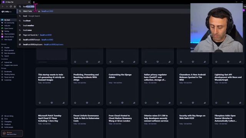Open article 'Customizing the Django Admin'

(120, 76)
